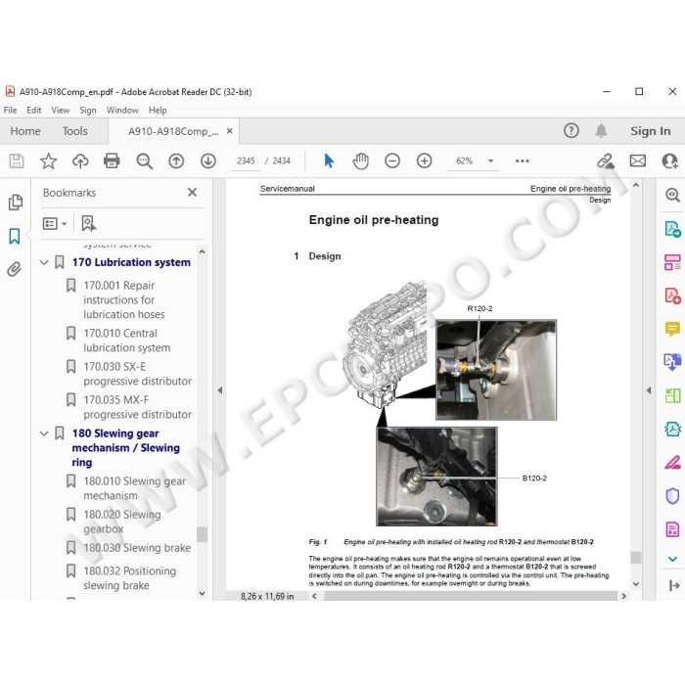Expand tools pane with arrow-bar icon
Image resolution: width=685 pixels, height=685 pixels.
[x=673, y=586]
